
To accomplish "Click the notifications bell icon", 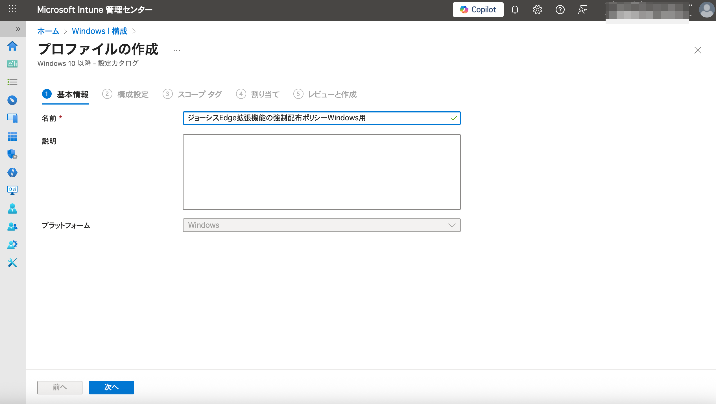I will (x=515, y=10).
